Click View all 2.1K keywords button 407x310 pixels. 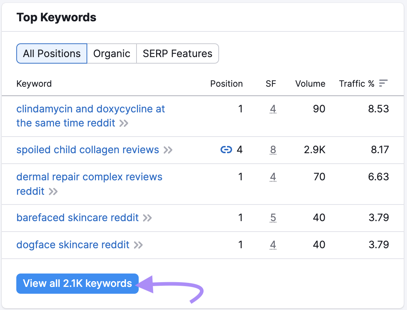77,284
